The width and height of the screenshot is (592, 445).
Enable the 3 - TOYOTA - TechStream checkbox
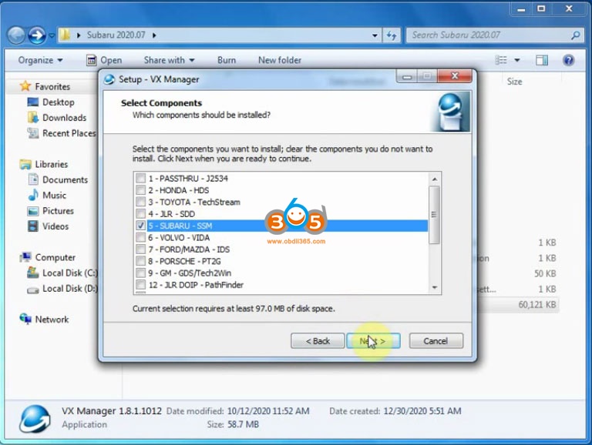[140, 202]
